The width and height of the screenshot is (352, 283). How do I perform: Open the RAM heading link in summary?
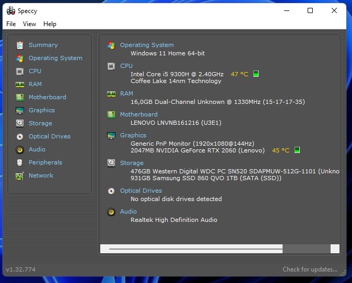(126, 93)
